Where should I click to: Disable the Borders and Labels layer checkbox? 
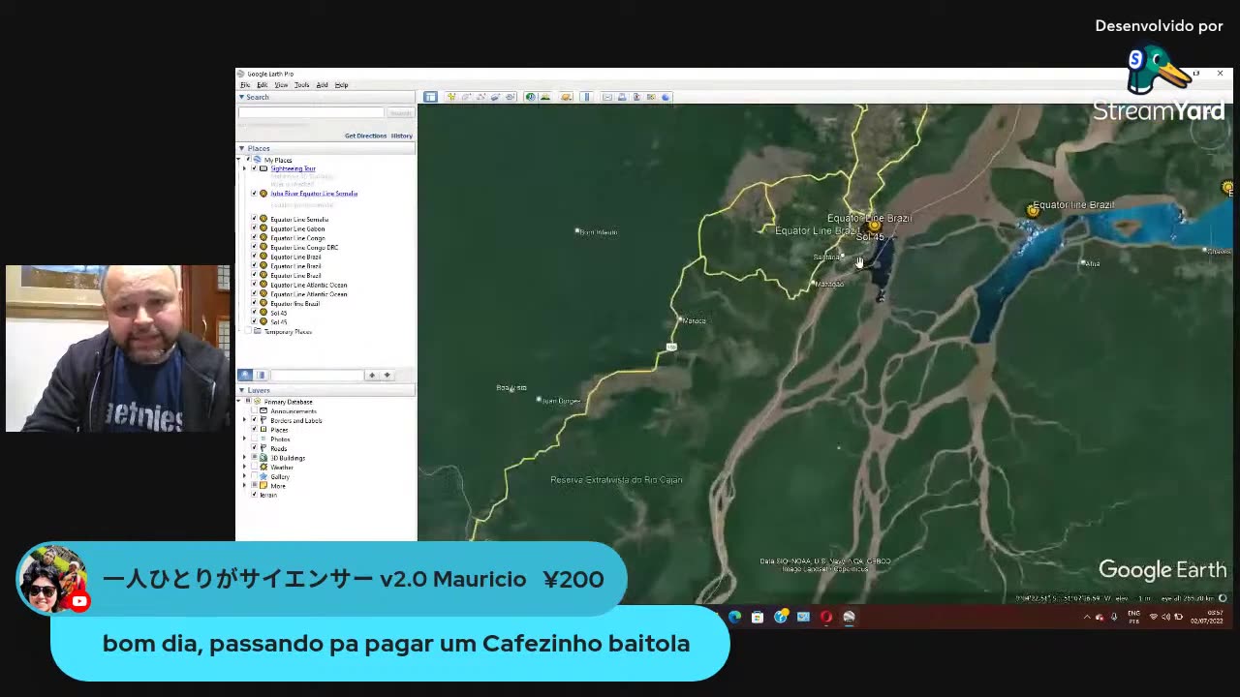click(255, 420)
